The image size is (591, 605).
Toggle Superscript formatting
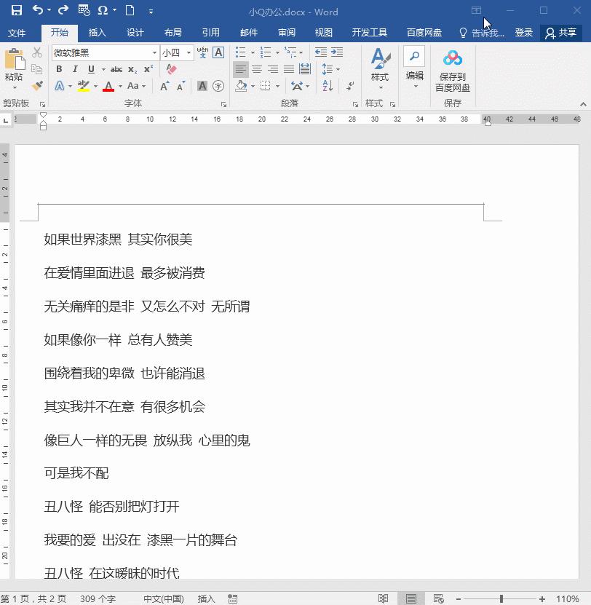[148, 69]
